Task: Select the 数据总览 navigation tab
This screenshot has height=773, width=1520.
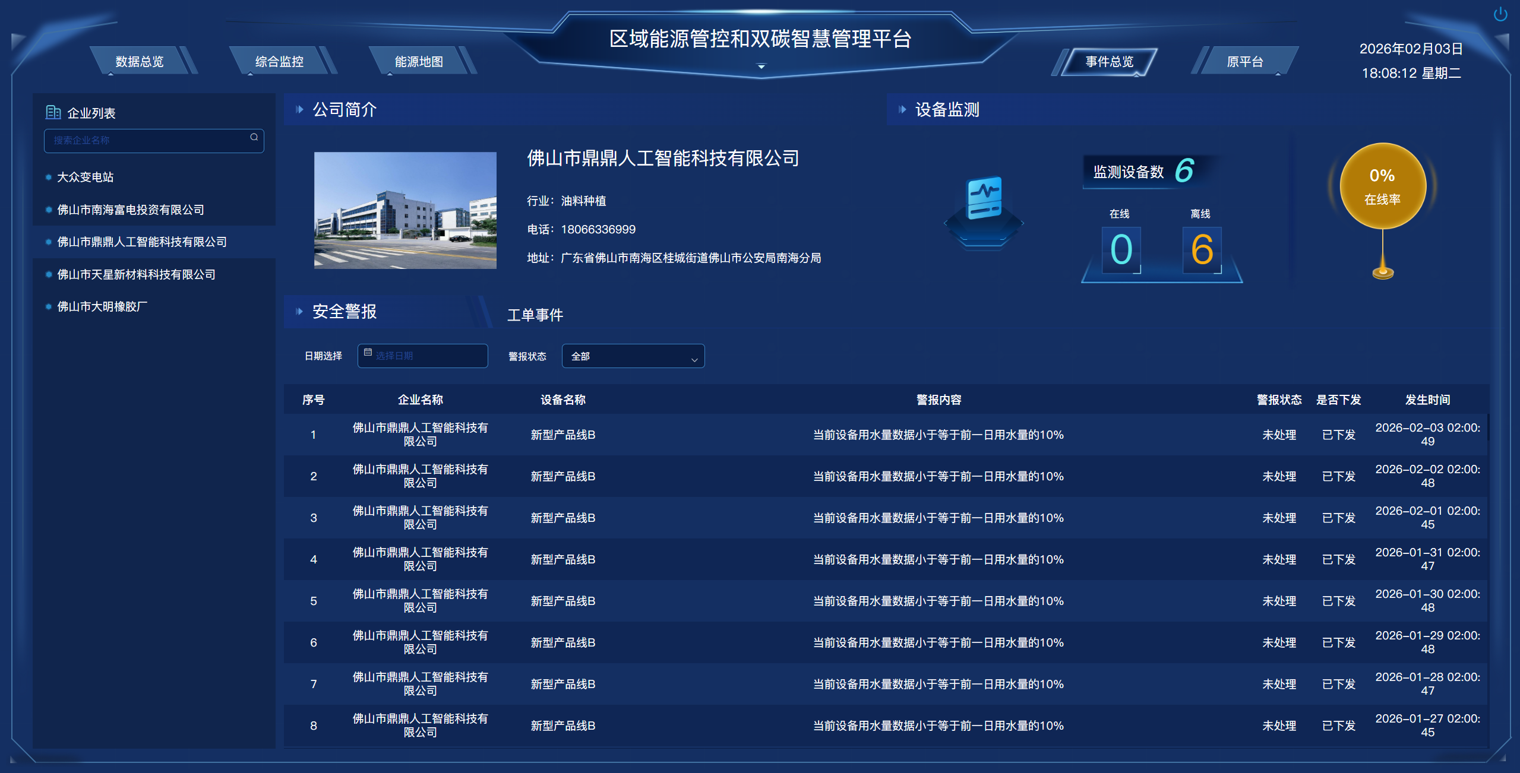Action: pyautogui.click(x=140, y=61)
